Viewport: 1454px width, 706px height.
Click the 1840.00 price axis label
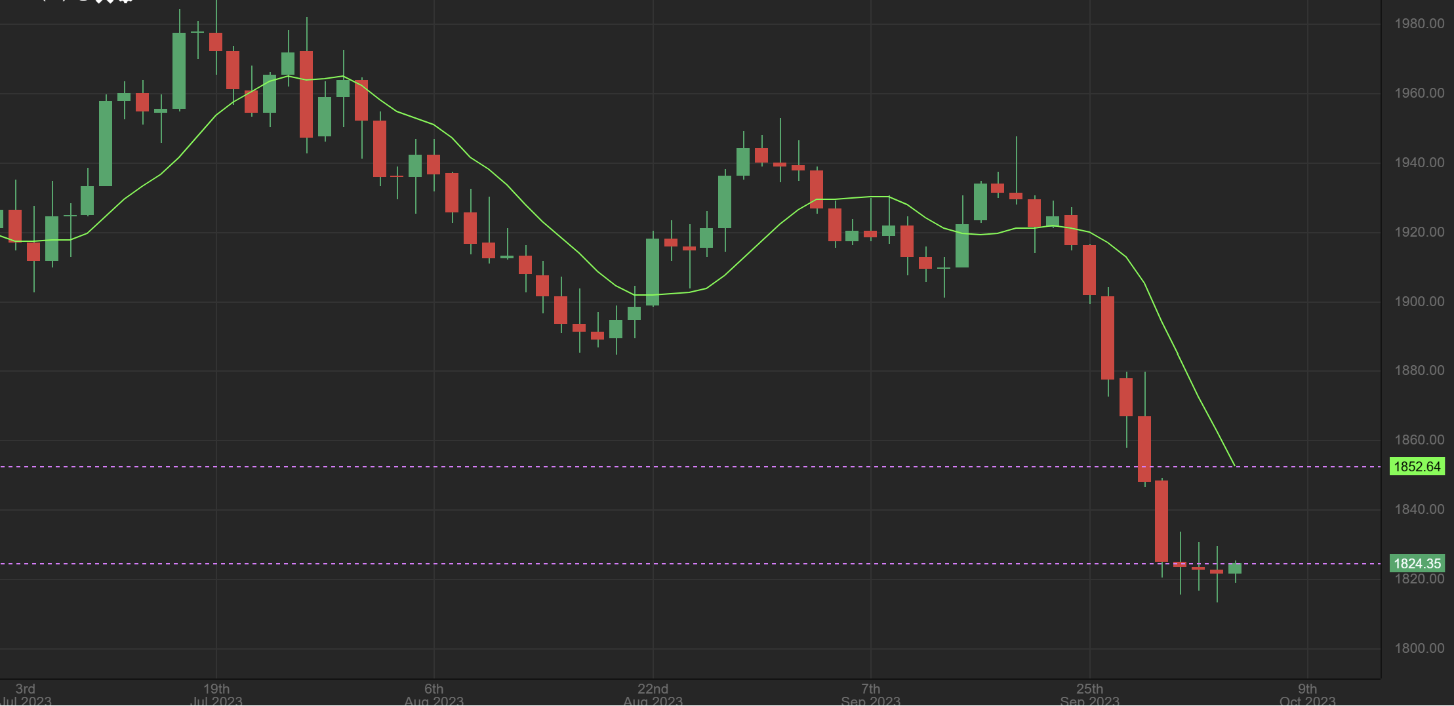coord(1419,509)
